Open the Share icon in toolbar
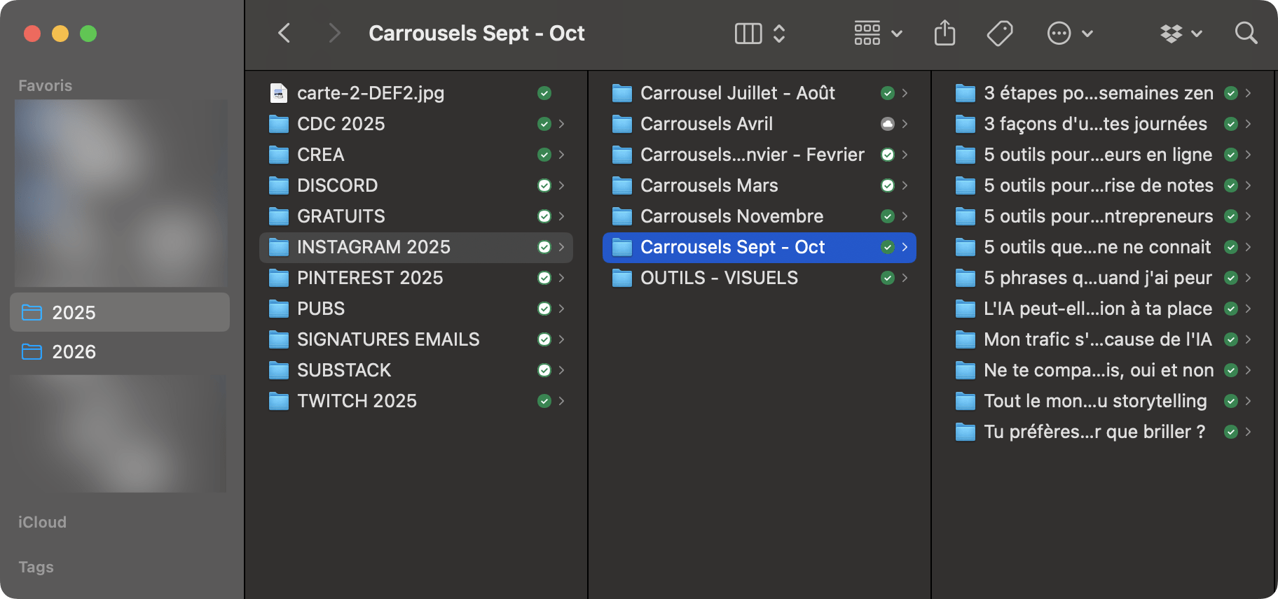This screenshot has height=599, width=1278. [944, 33]
